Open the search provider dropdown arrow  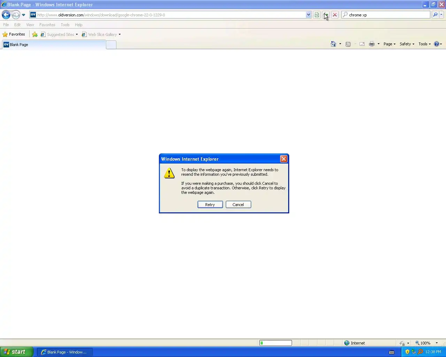[x=441, y=15]
